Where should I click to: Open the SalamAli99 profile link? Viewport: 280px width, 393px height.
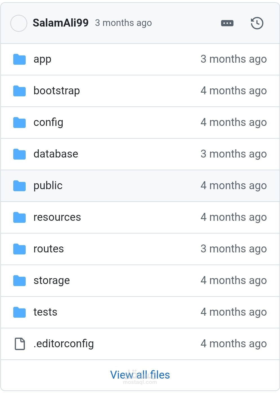pos(61,23)
